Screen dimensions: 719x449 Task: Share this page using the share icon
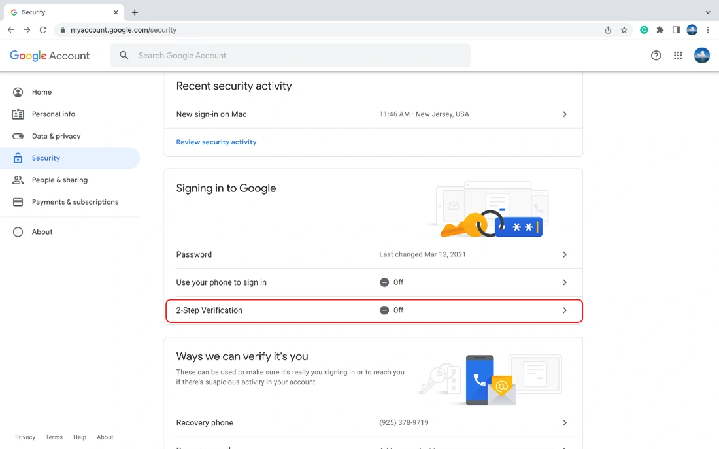click(x=608, y=30)
